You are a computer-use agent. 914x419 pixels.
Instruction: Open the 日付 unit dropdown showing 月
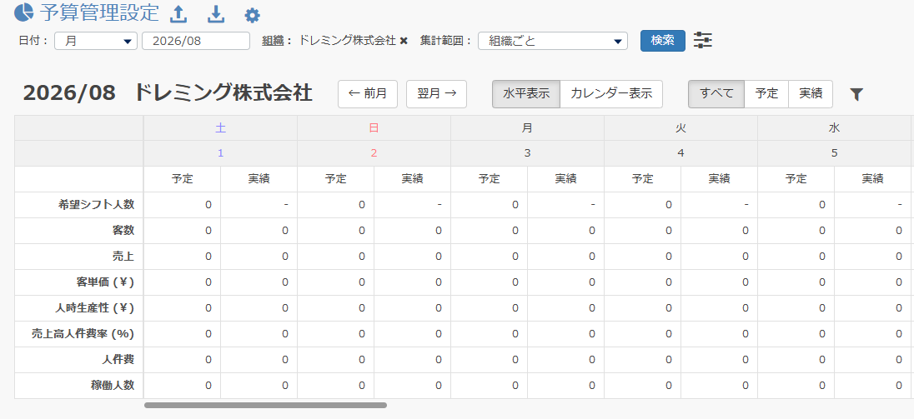coord(96,41)
